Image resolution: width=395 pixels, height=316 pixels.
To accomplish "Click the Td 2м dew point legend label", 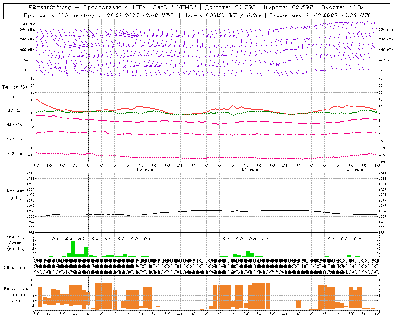I will pyautogui.click(x=15, y=110).
